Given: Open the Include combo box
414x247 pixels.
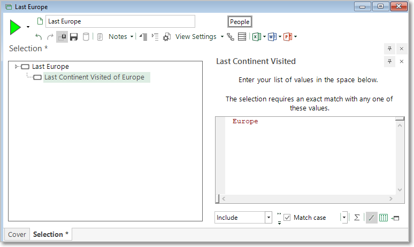Looking at the screenshot, I should point(243,218).
